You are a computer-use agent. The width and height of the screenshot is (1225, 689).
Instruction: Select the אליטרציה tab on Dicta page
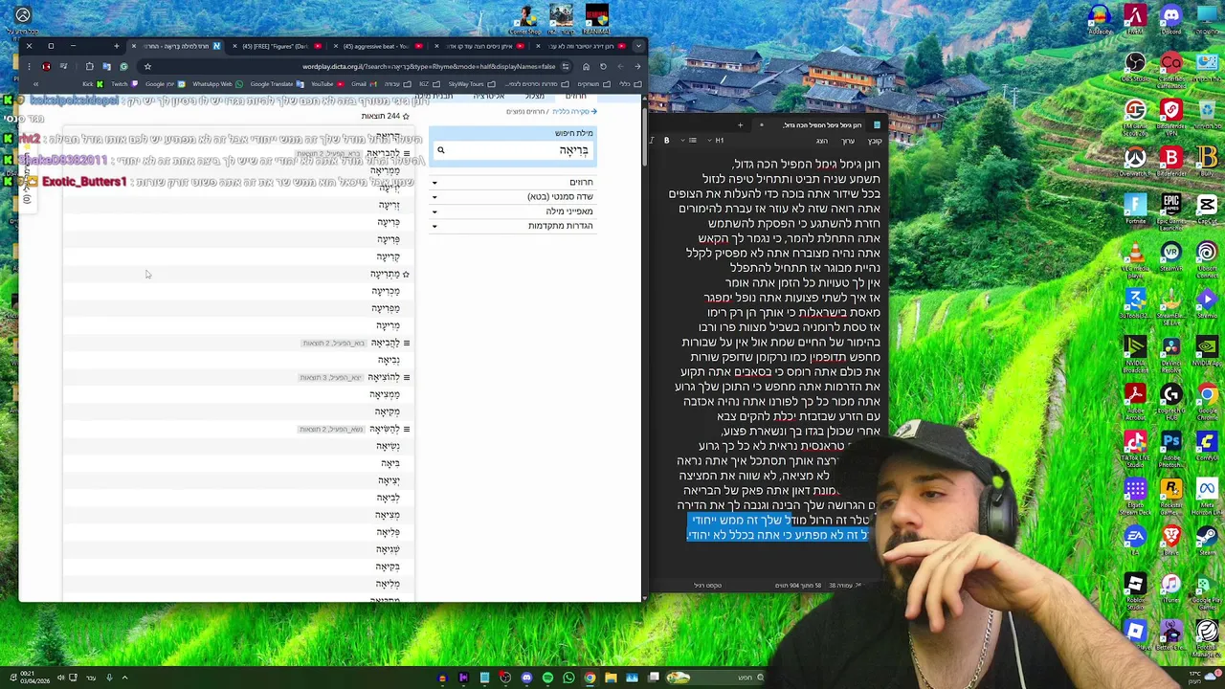[489, 97]
